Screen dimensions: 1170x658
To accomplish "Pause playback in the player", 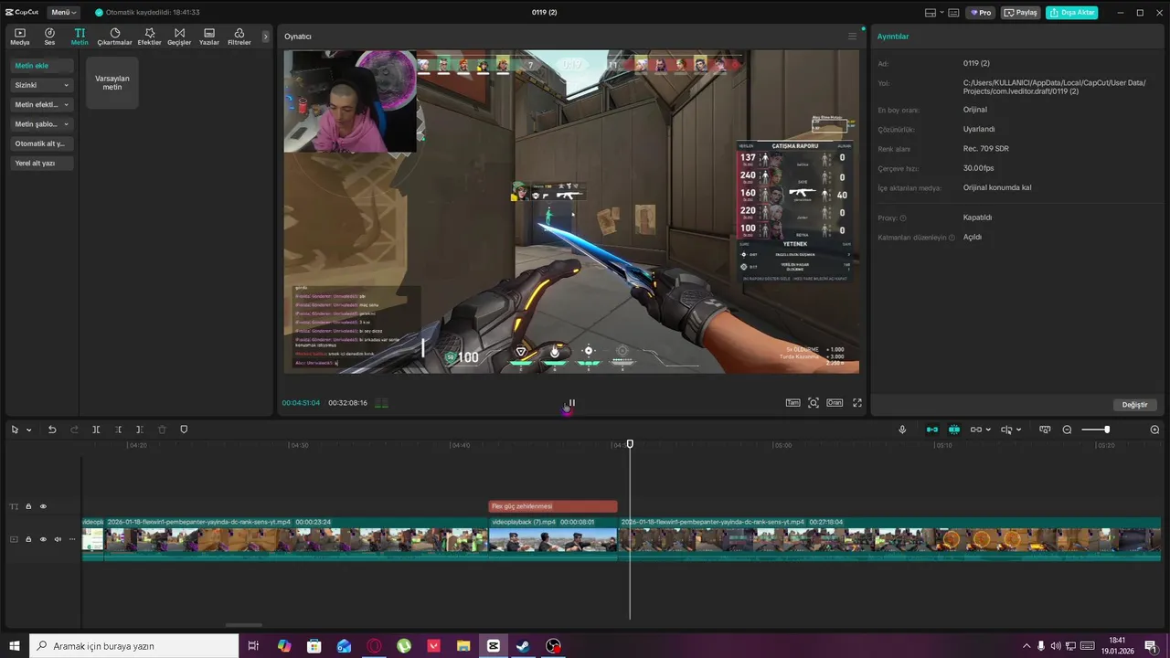I will click(x=571, y=403).
